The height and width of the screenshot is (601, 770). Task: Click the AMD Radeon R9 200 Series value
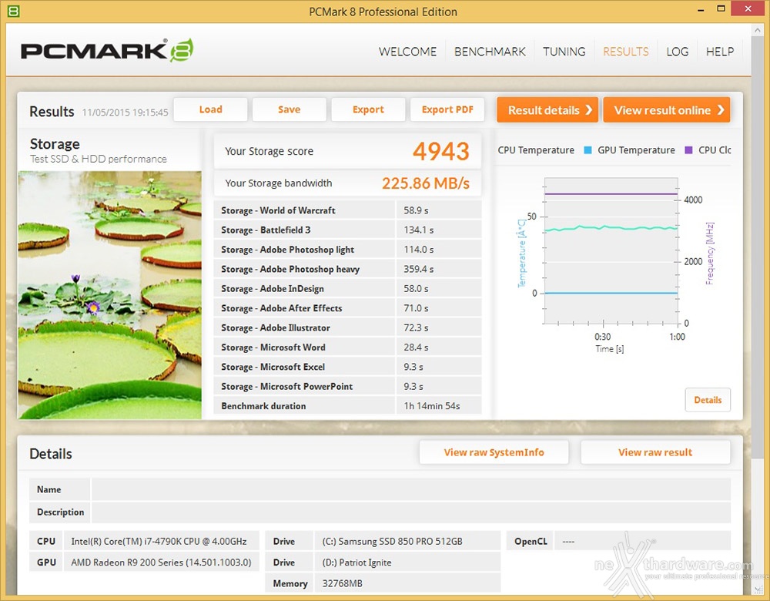tap(161, 562)
